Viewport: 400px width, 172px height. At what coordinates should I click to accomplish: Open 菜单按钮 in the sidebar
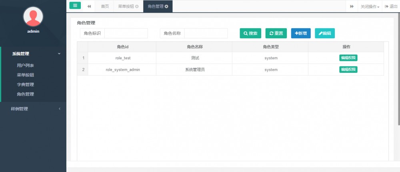[x=26, y=75]
